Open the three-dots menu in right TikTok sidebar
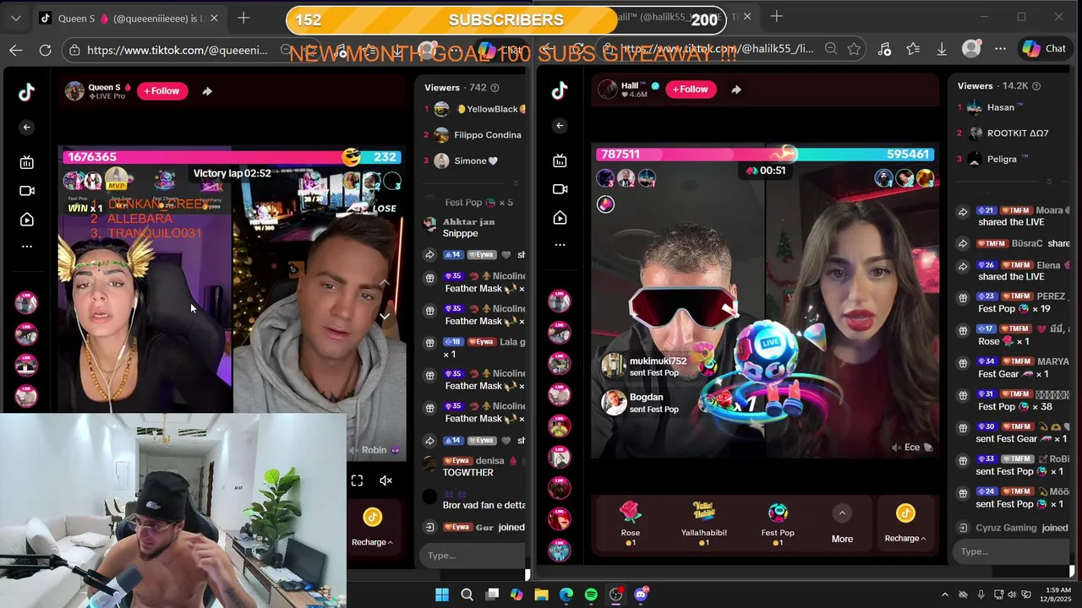The image size is (1082, 608). (560, 245)
